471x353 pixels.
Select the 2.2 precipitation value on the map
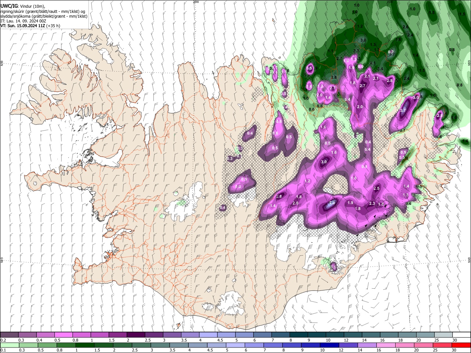[x=356, y=51]
